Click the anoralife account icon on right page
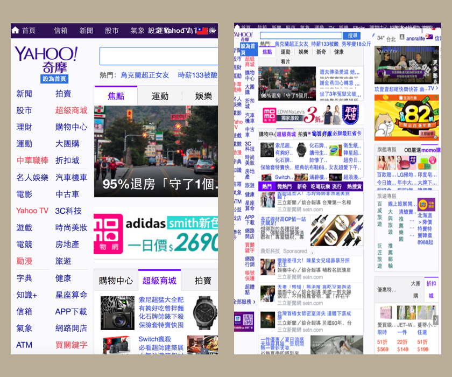The width and height of the screenshot is (452, 377). 402,37
